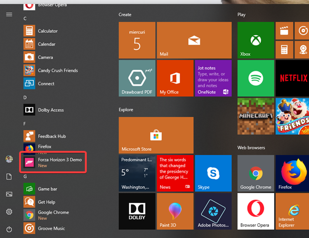This screenshot has width=309, height=238.
Task: Open Settings gear in the sidebar
Action: 9,212
